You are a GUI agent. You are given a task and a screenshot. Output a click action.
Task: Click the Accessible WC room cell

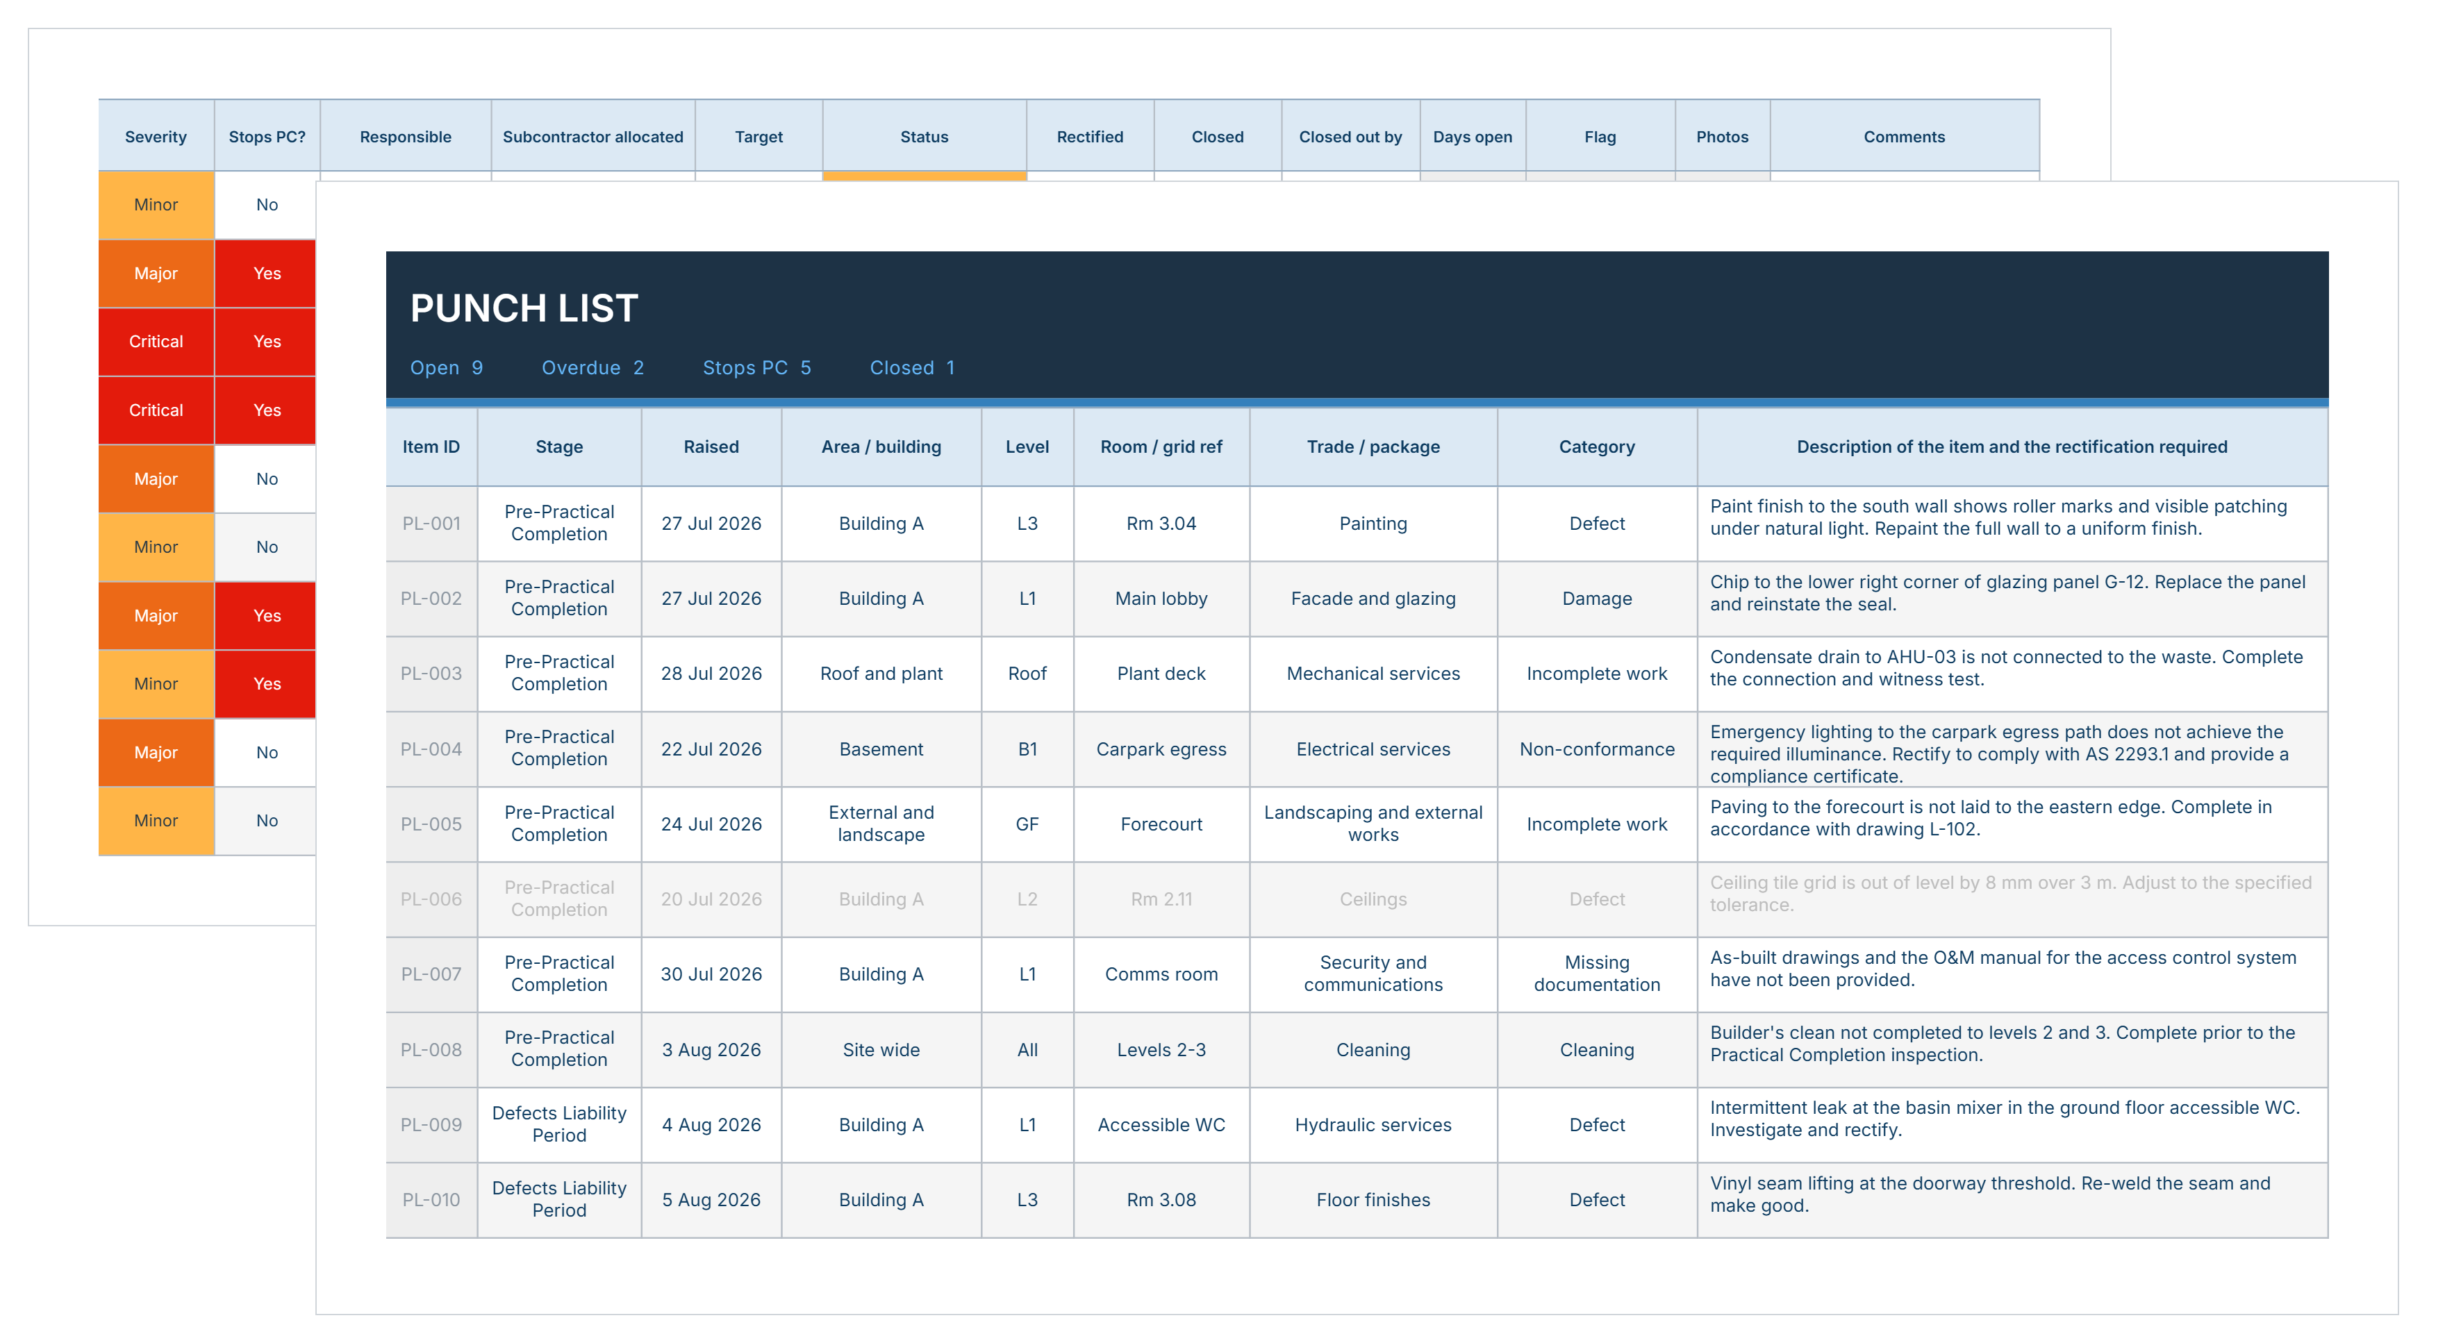(1161, 1126)
